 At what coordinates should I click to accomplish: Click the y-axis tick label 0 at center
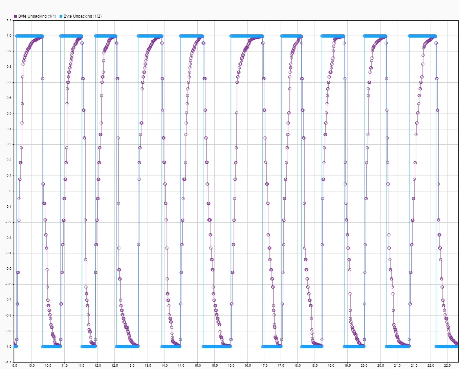pos(10,191)
